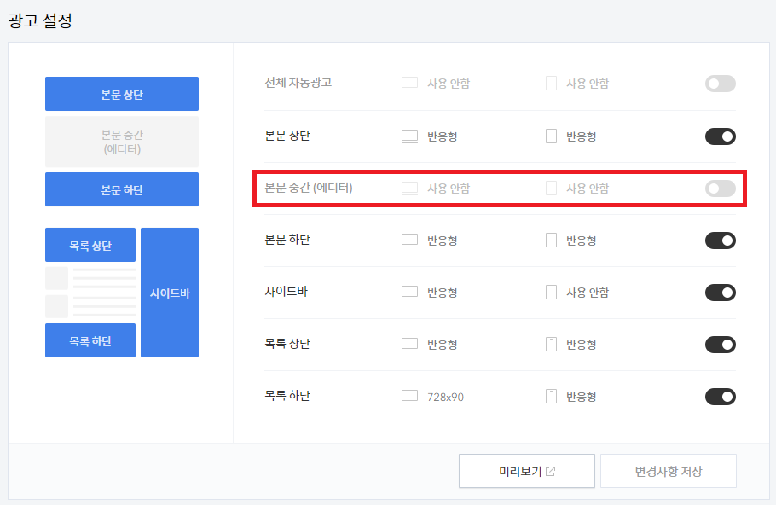Viewport: 776px width, 505px height.
Task: Click mobile phone icon in 본문 하단 row
Action: pyautogui.click(x=551, y=240)
